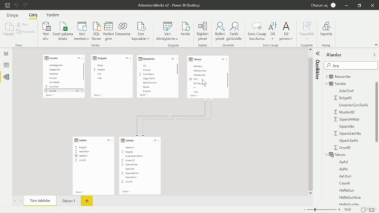Open Son kaynaklar recent sources
379x213 pixels.
pos(141,31)
